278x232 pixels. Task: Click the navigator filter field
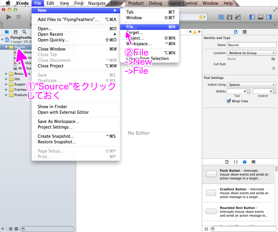click(47, 229)
